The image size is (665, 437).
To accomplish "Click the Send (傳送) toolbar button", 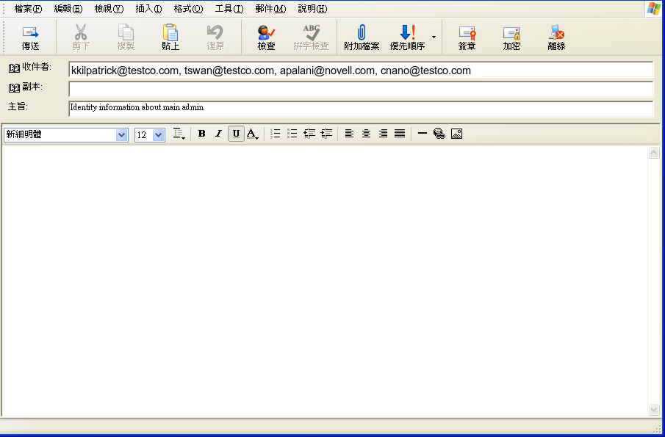I will coord(30,37).
